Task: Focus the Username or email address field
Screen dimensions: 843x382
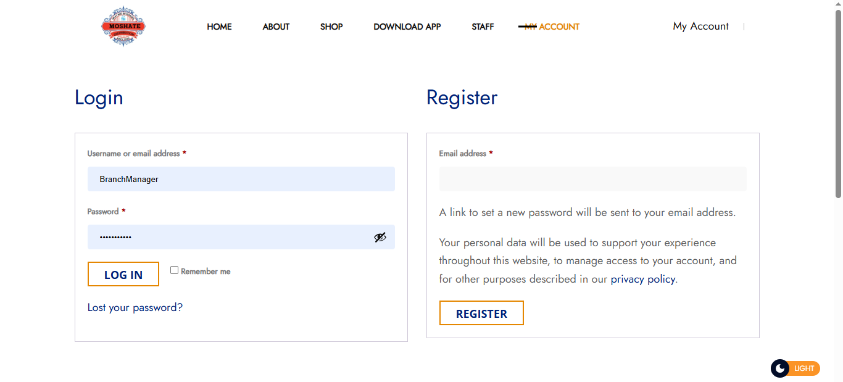Action: pyautogui.click(x=241, y=179)
